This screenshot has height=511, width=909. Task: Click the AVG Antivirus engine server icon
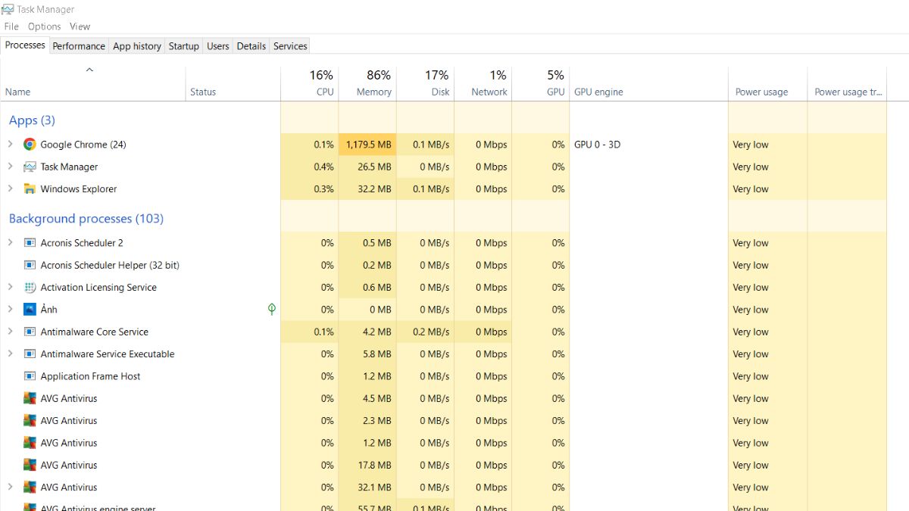tap(29, 507)
